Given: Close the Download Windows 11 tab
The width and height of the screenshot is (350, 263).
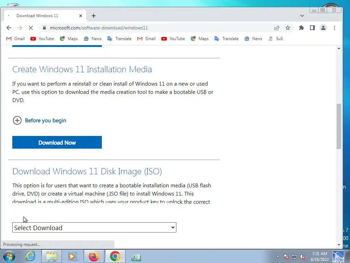Looking at the screenshot, I should click(x=81, y=16).
